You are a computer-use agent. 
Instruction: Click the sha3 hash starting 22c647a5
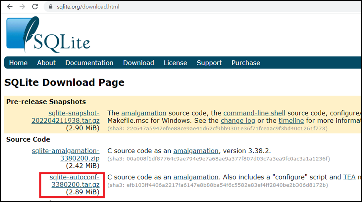click(218, 129)
